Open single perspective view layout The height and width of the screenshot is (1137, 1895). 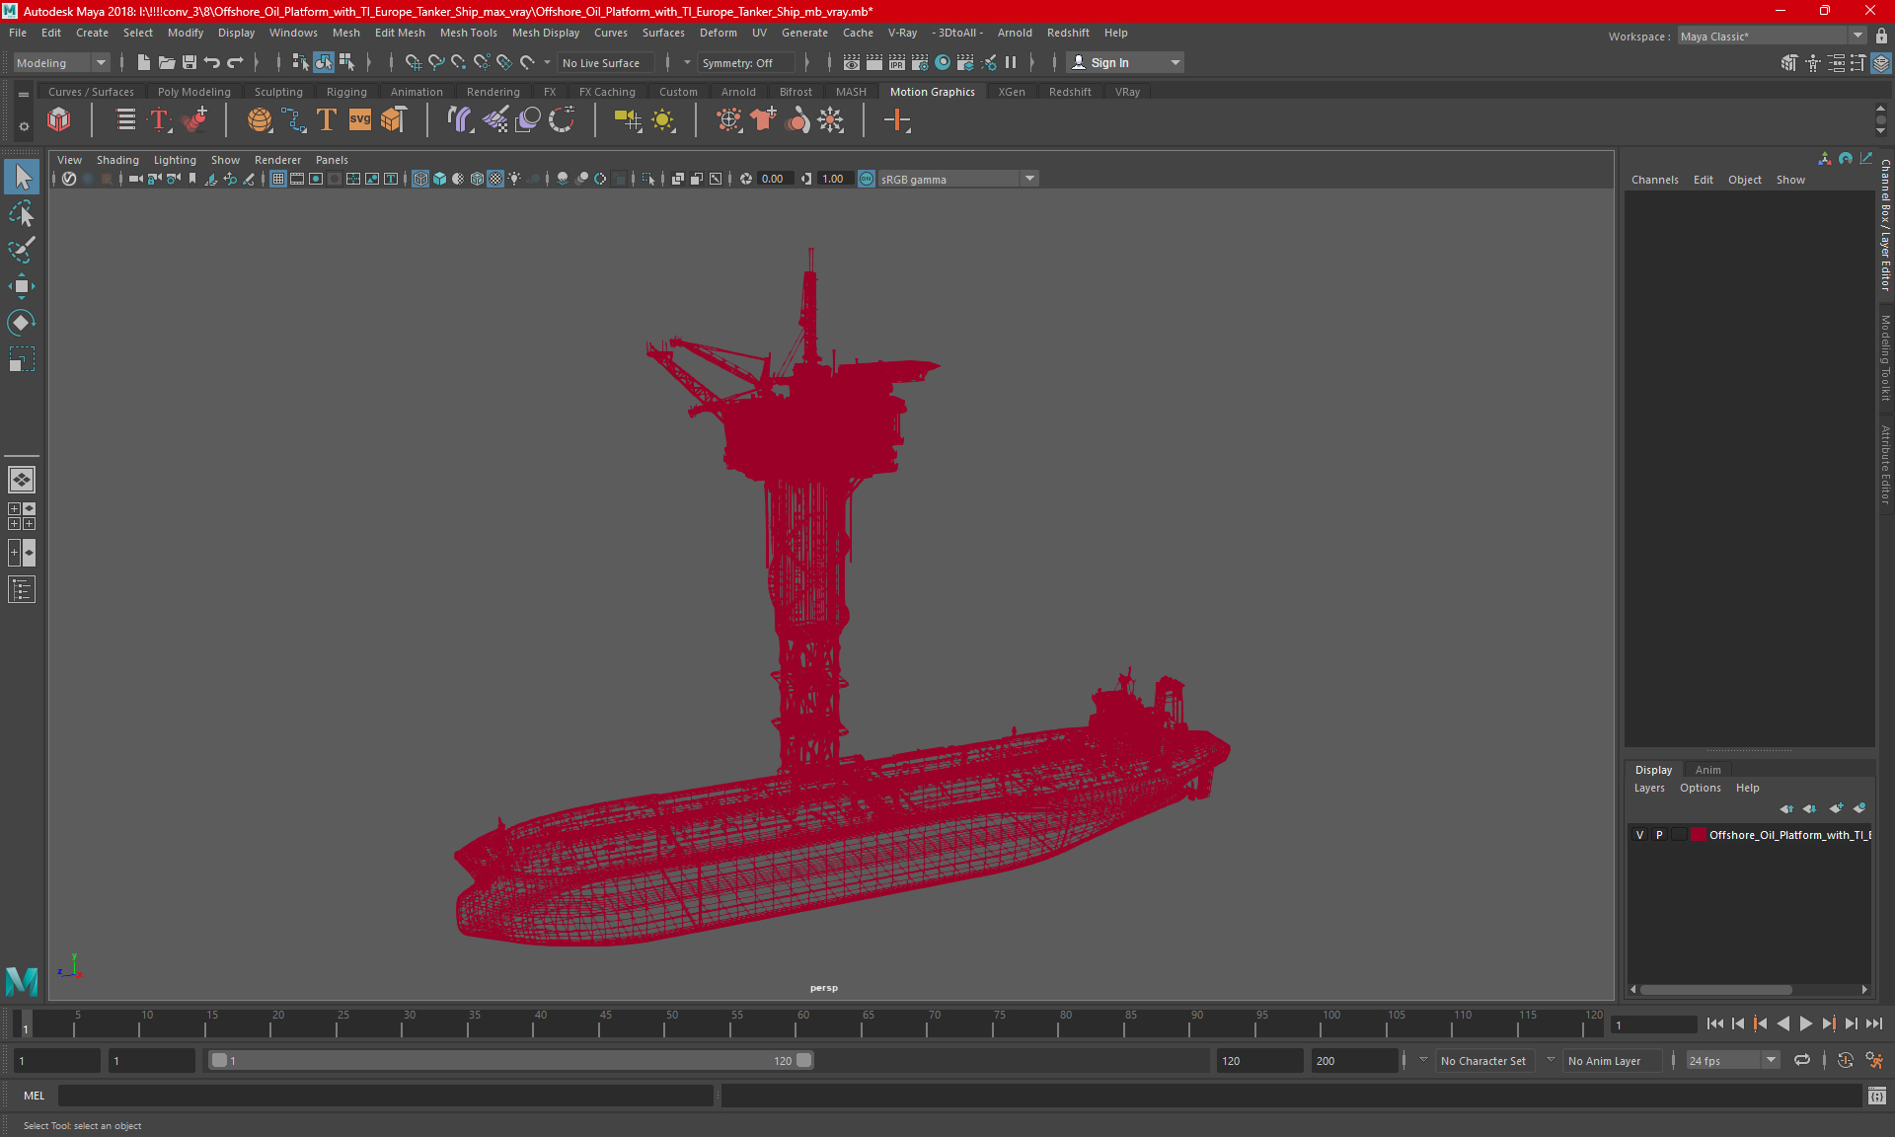click(x=22, y=480)
